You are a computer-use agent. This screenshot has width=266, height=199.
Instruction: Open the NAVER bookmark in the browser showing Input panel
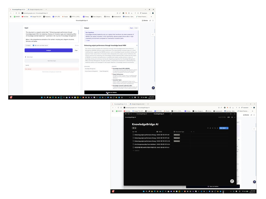tap(17, 17)
